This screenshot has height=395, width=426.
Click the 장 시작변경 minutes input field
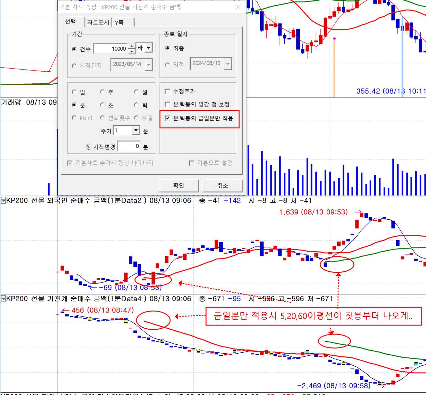click(x=129, y=146)
